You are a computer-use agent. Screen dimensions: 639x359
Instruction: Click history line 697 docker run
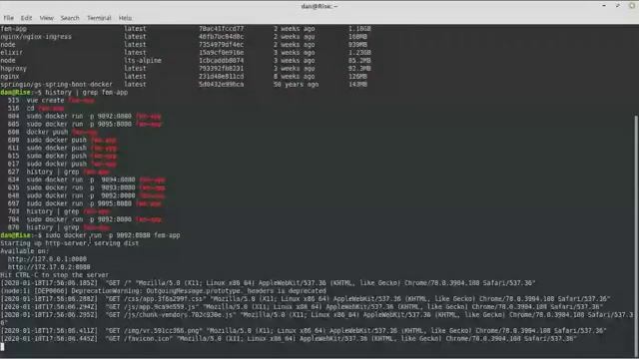(x=84, y=203)
